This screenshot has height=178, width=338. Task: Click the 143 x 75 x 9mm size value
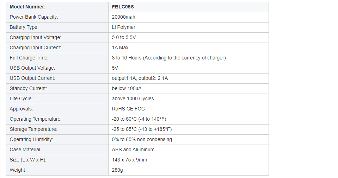(129, 160)
